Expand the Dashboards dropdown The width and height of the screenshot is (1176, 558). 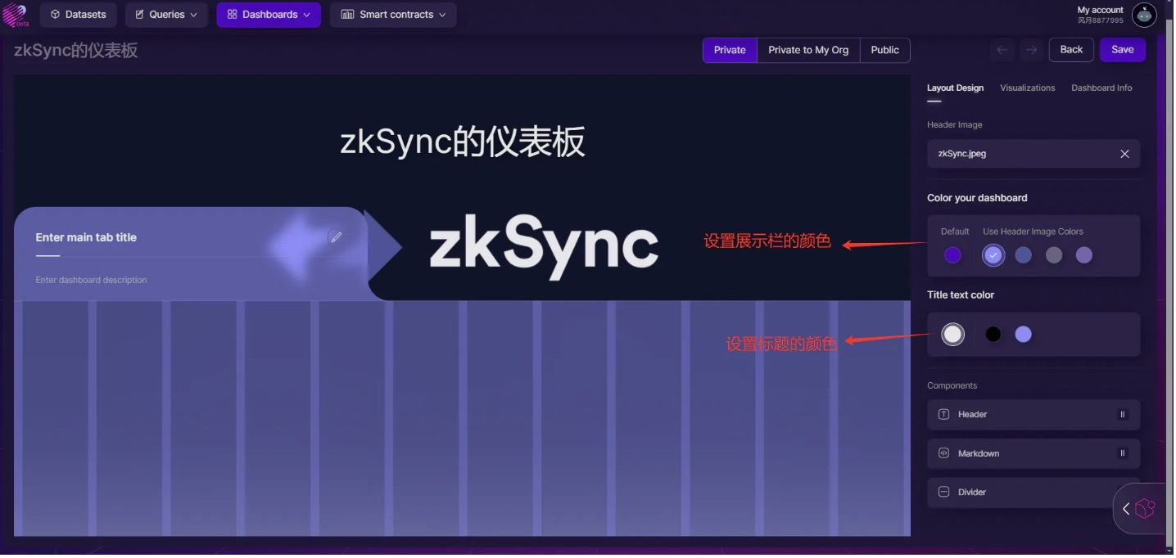tap(269, 15)
